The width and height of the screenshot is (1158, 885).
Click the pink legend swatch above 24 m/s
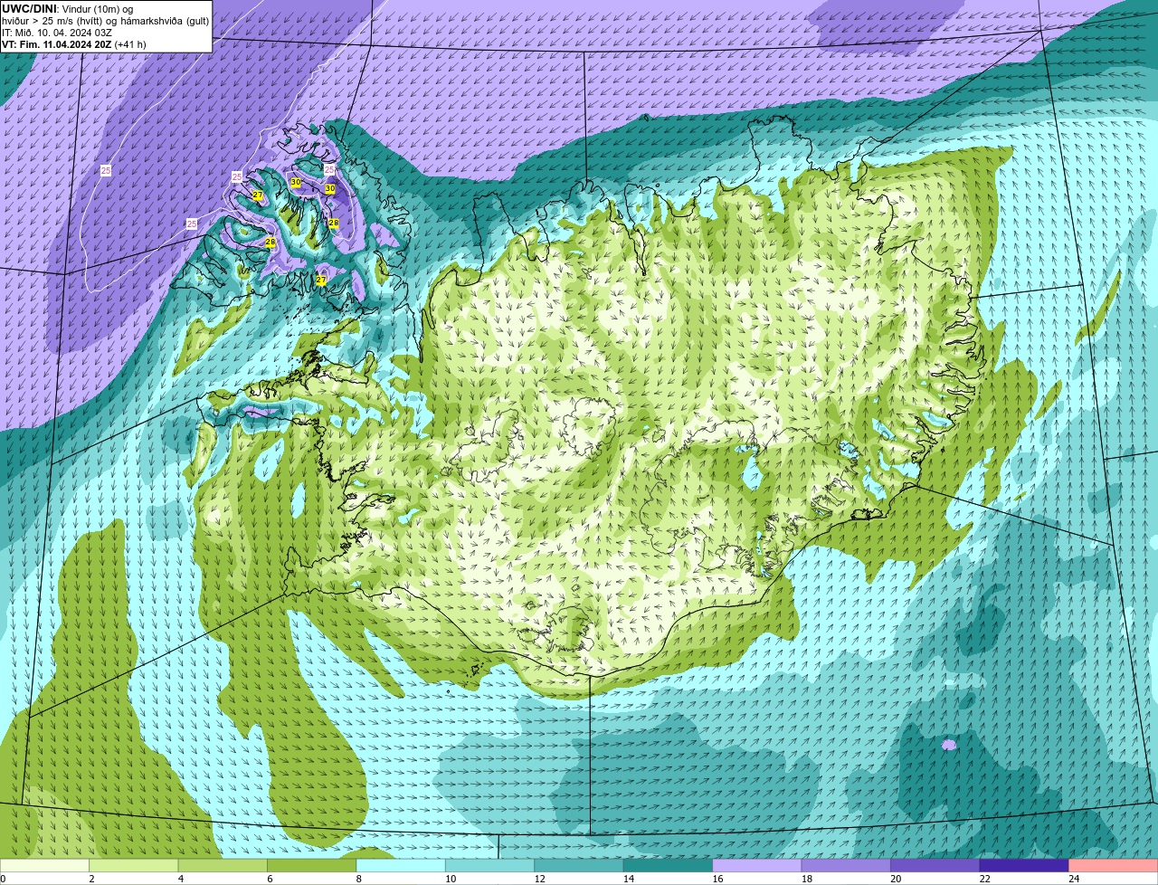(x=1114, y=865)
